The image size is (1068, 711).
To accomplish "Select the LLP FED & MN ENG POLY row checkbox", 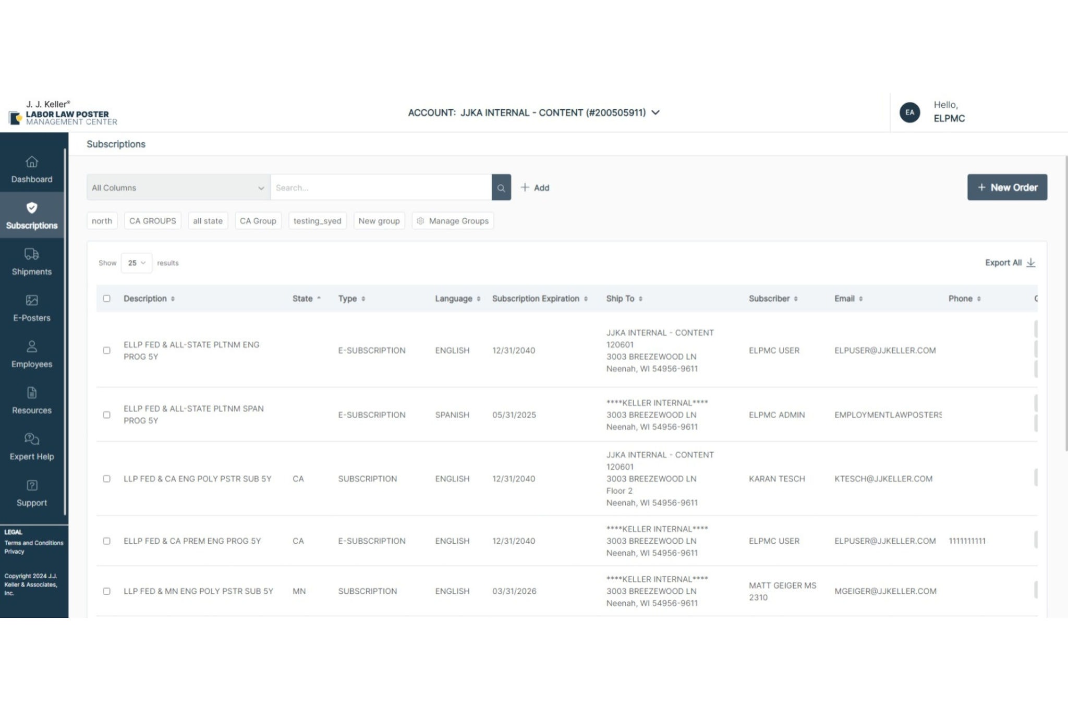I will click(107, 591).
